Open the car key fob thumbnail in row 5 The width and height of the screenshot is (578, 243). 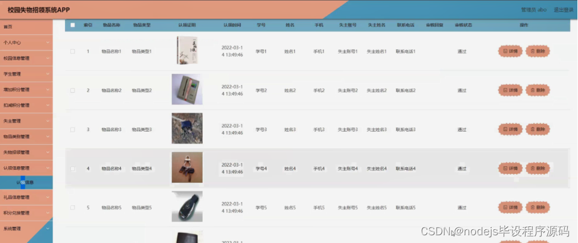click(x=187, y=206)
